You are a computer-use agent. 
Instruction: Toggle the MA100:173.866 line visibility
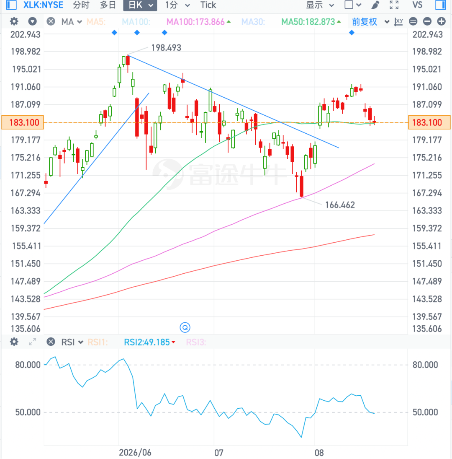(198, 22)
